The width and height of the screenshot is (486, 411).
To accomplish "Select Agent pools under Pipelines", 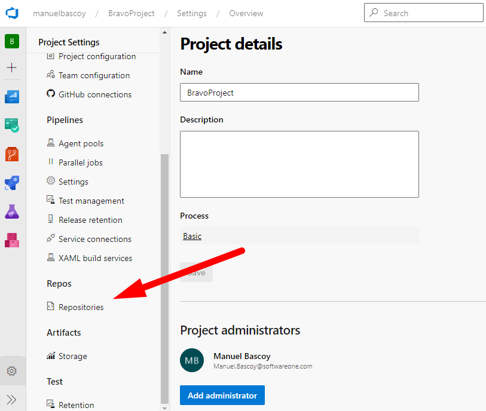I will (81, 143).
